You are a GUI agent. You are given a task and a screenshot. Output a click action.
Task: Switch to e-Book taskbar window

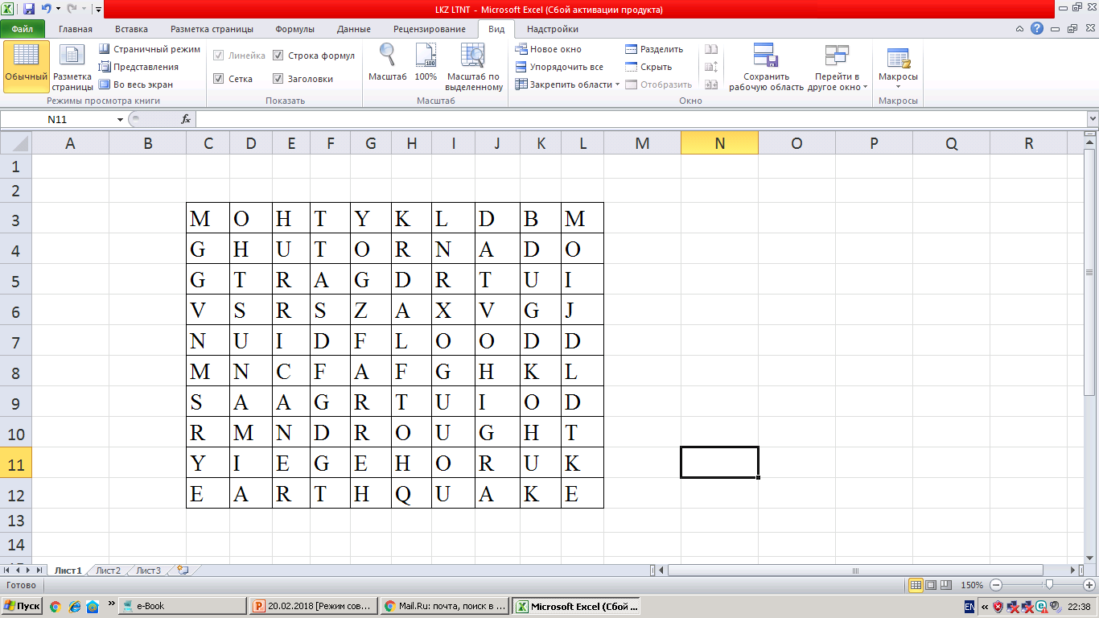coord(182,606)
